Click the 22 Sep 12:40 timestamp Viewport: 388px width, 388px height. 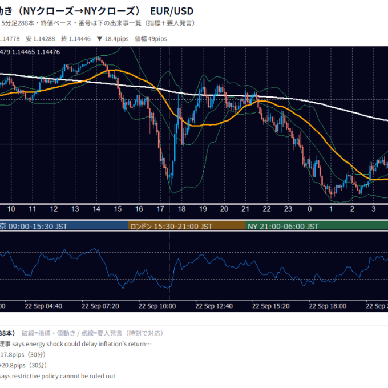pyautogui.click(x=214, y=306)
